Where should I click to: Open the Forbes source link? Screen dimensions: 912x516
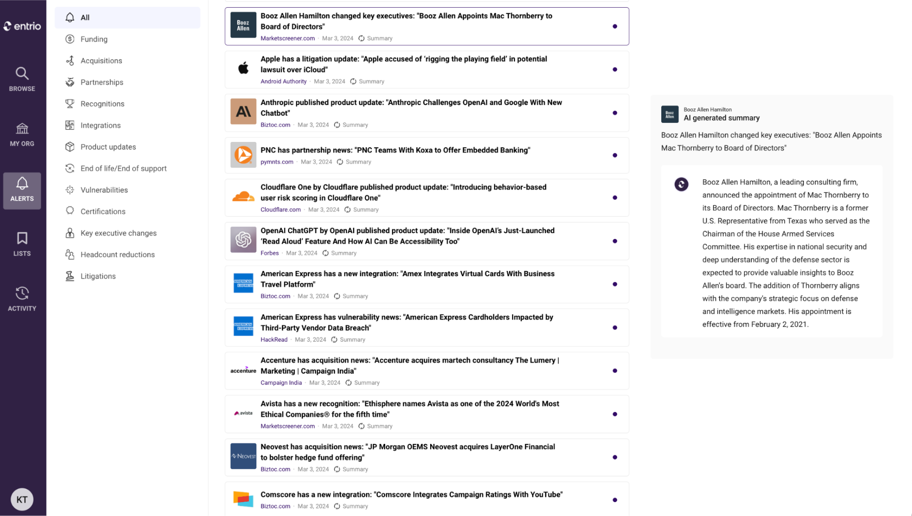[x=269, y=253]
